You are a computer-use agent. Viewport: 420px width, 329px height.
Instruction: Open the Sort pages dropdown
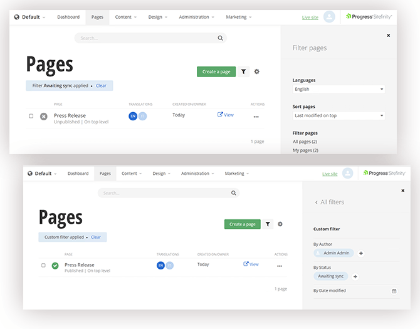(339, 116)
